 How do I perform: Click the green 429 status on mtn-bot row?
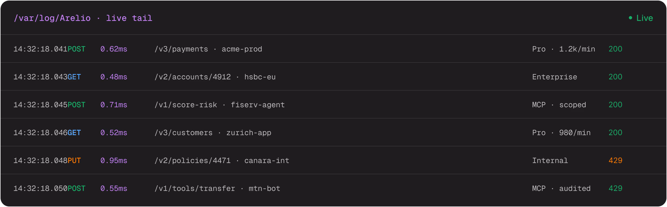pyautogui.click(x=615, y=188)
